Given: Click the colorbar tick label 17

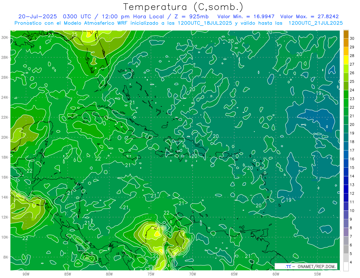Looking at the screenshot, I should click(352, 150).
